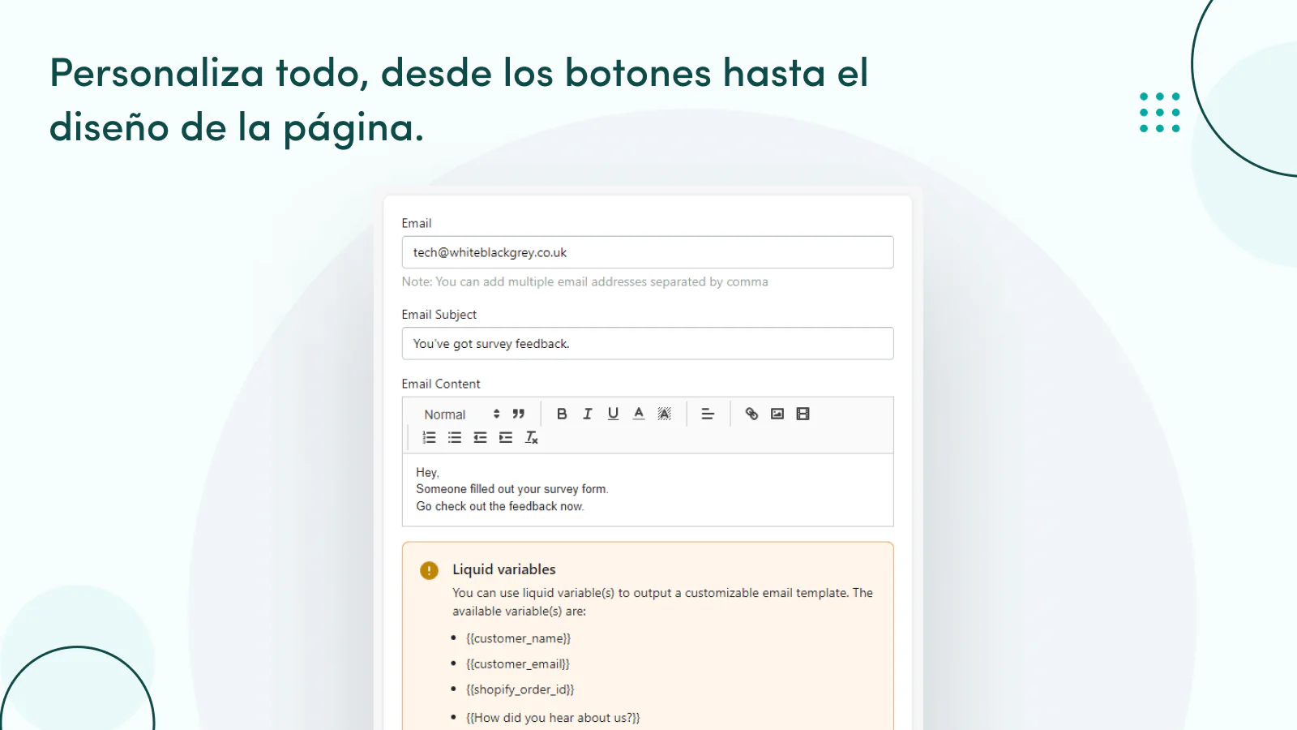Insert a hyperlink via link icon
The width and height of the screenshot is (1297, 730).
(x=751, y=414)
